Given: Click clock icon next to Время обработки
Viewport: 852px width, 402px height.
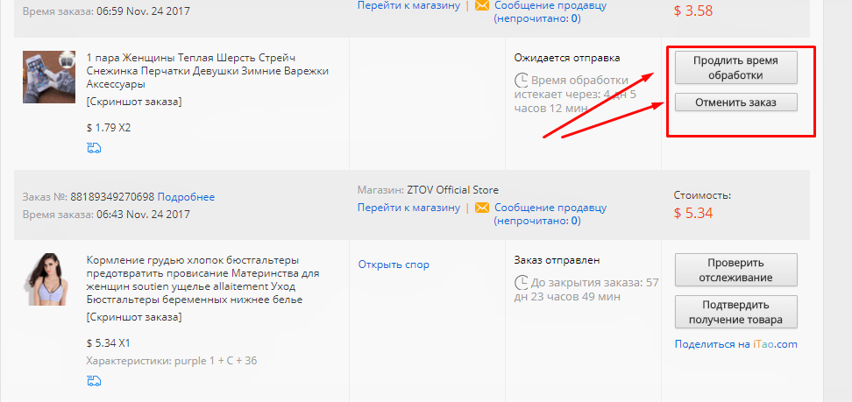Looking at the screenshot, I should pyautogui.click(x=521, y=81).
